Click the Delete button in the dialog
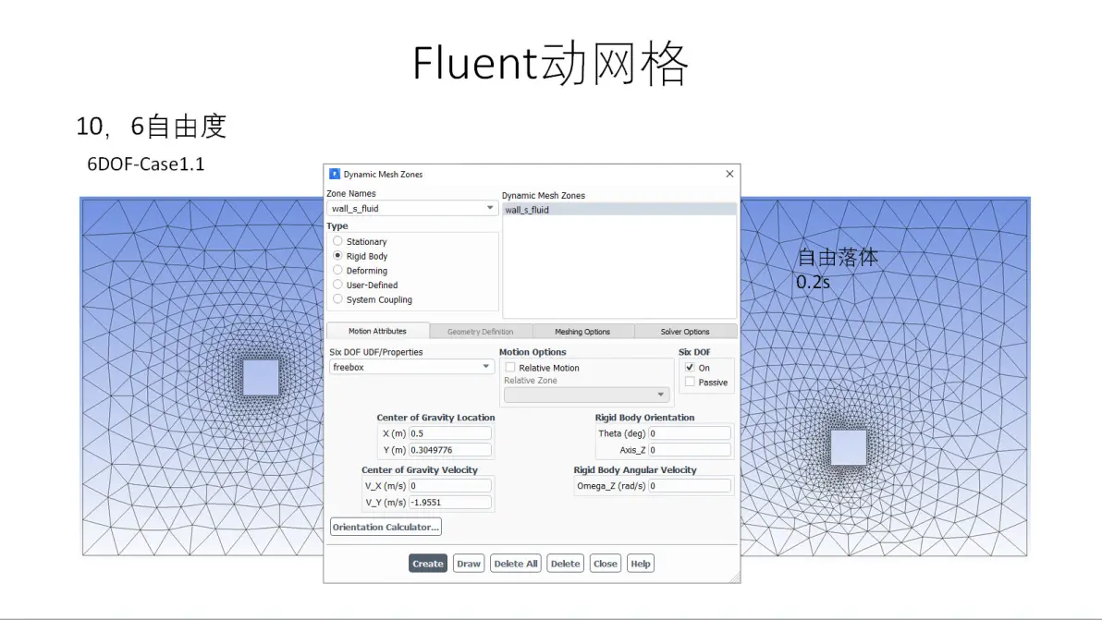1102x620 pixels. point(565,564)
